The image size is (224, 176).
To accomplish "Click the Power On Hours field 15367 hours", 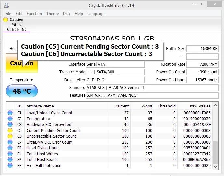I will pos(203,80).
